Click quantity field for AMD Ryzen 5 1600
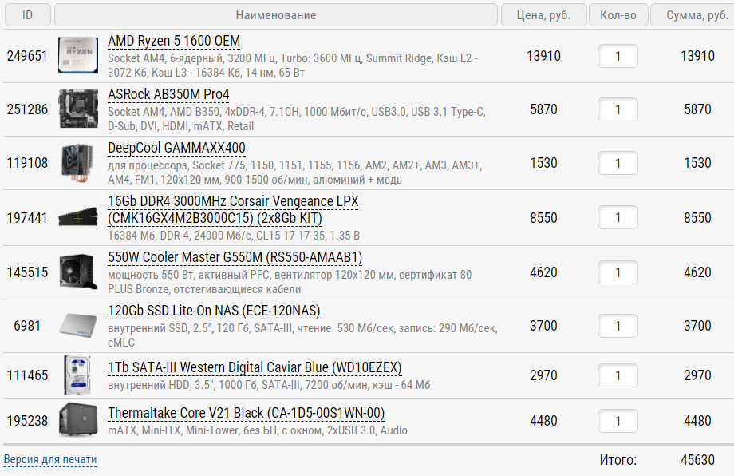 618,56
